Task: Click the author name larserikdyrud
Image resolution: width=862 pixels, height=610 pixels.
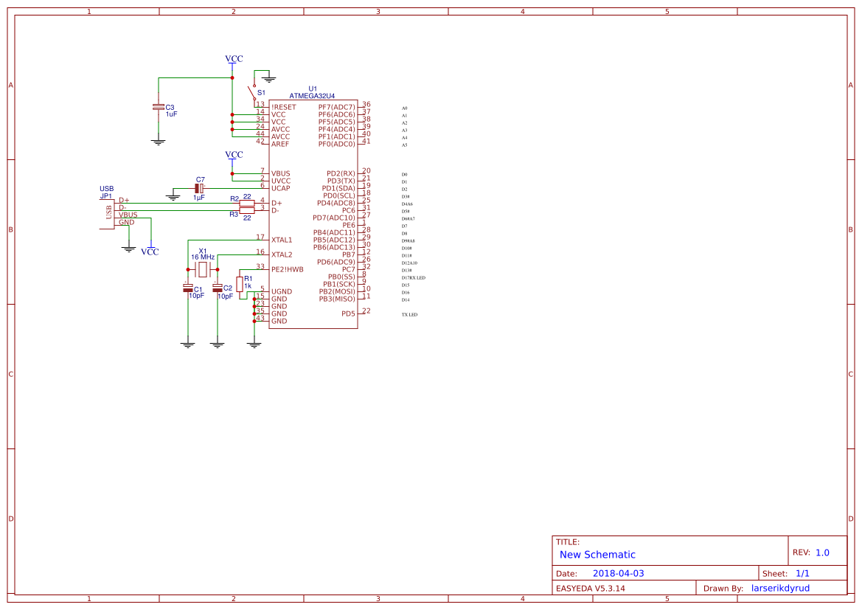Action: 783,587
